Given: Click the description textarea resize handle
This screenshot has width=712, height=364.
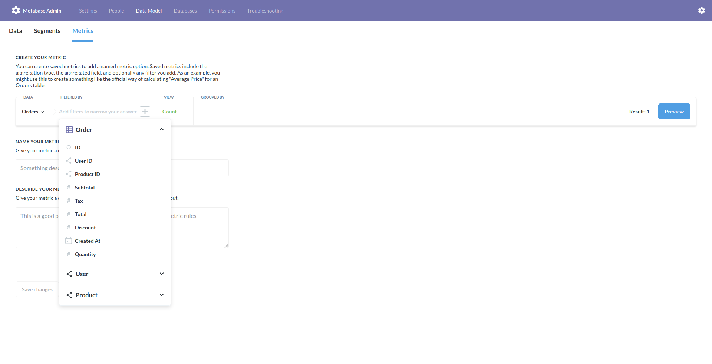Looking at the screenshot, I should pos(226,245).
